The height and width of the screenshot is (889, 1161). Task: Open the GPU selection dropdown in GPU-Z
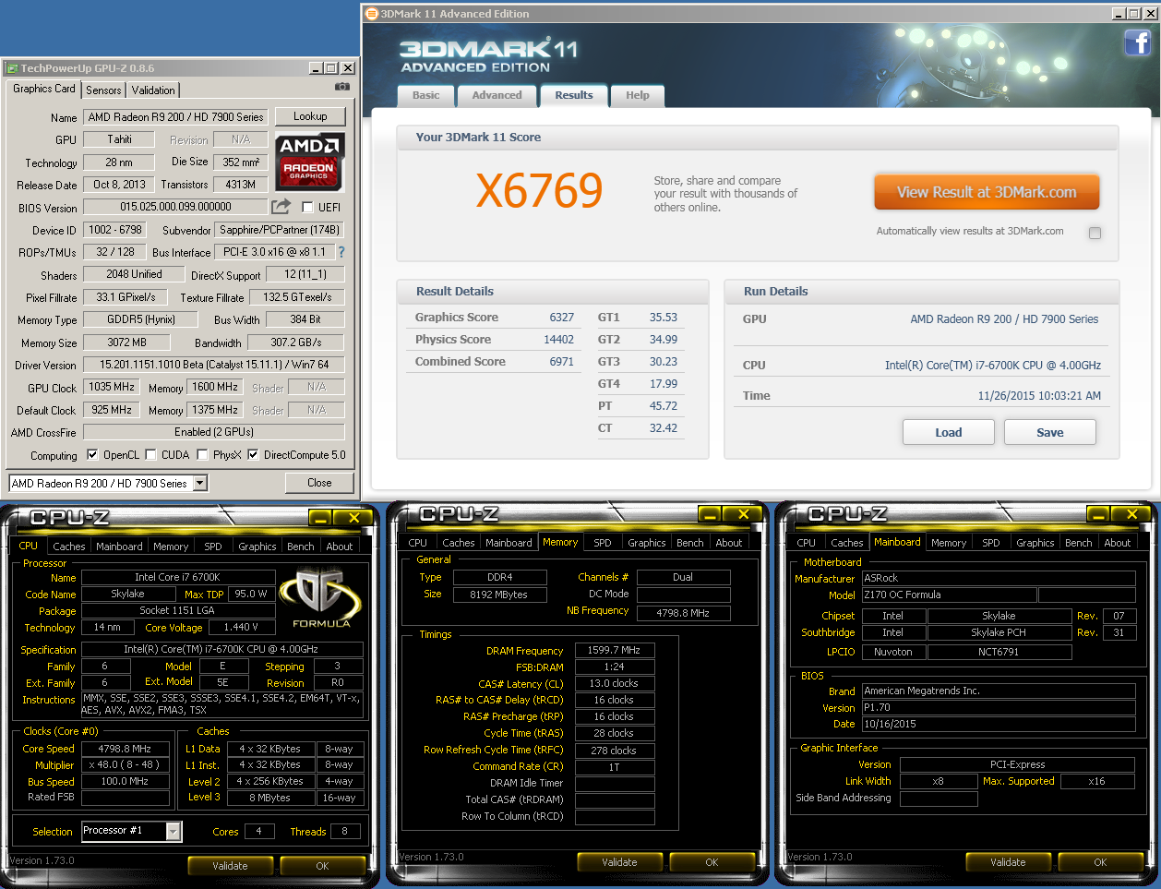click(200, 483)
